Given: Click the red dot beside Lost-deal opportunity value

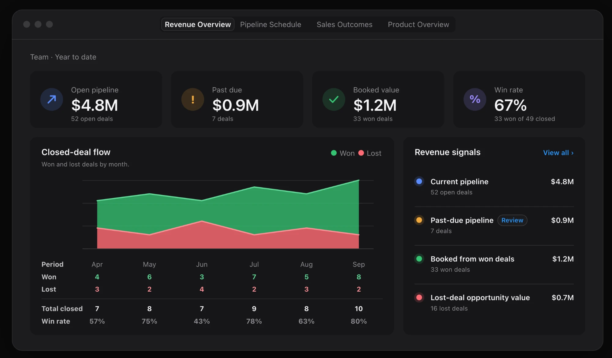Looking at the screenshot, I should [x=419, y=297].
